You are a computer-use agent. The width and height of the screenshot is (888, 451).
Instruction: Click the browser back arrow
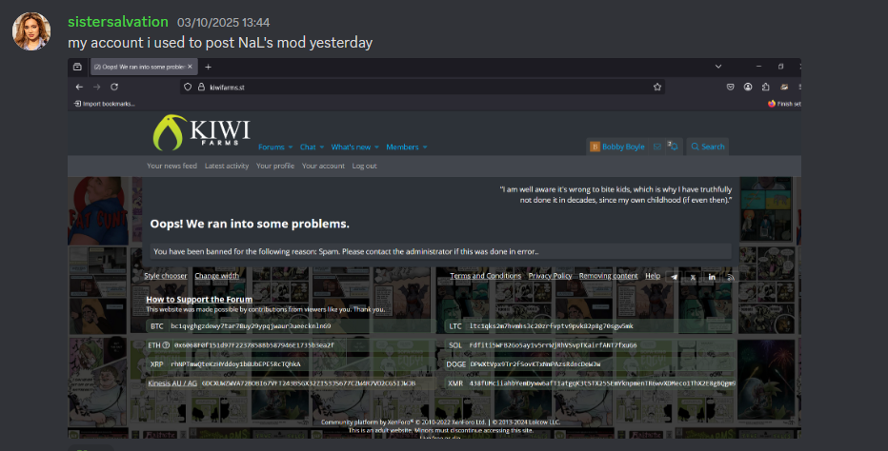pos(79,88)
